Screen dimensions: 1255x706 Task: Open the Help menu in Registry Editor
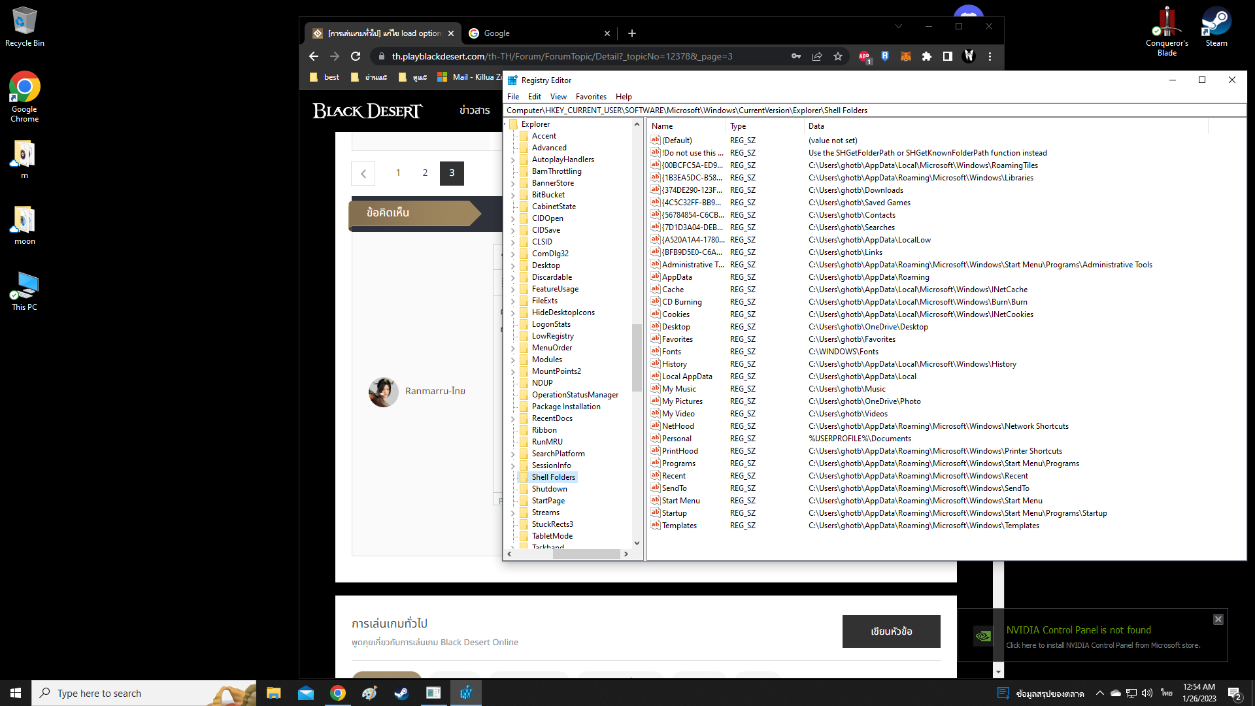click(x=624, y=97)
